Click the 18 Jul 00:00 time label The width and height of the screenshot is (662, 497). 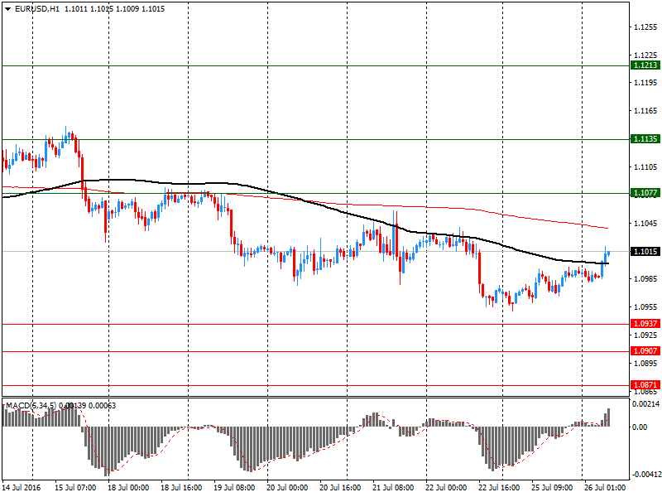pos(128,487)
